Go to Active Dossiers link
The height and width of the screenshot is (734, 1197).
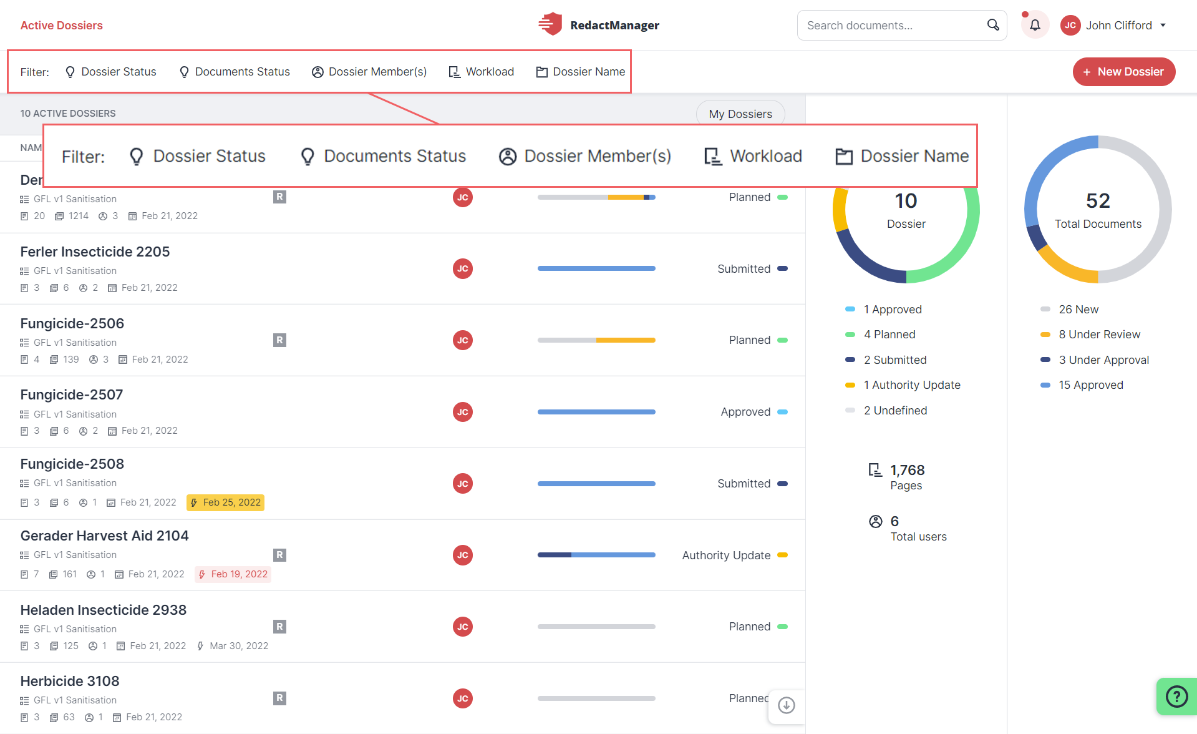tap(61, 25)
